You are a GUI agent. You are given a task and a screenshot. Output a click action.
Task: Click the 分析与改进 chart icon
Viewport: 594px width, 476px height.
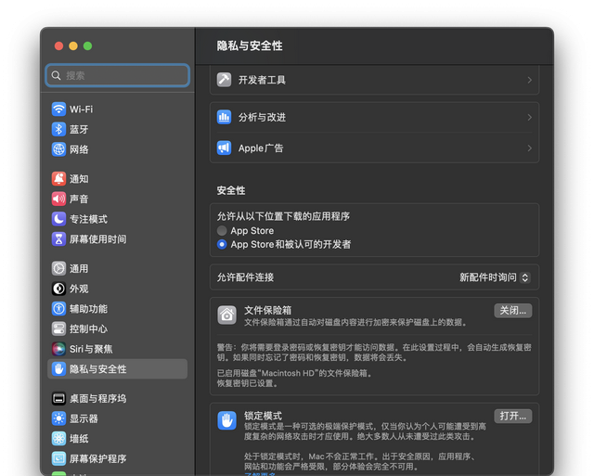click(x=224, y=117)
